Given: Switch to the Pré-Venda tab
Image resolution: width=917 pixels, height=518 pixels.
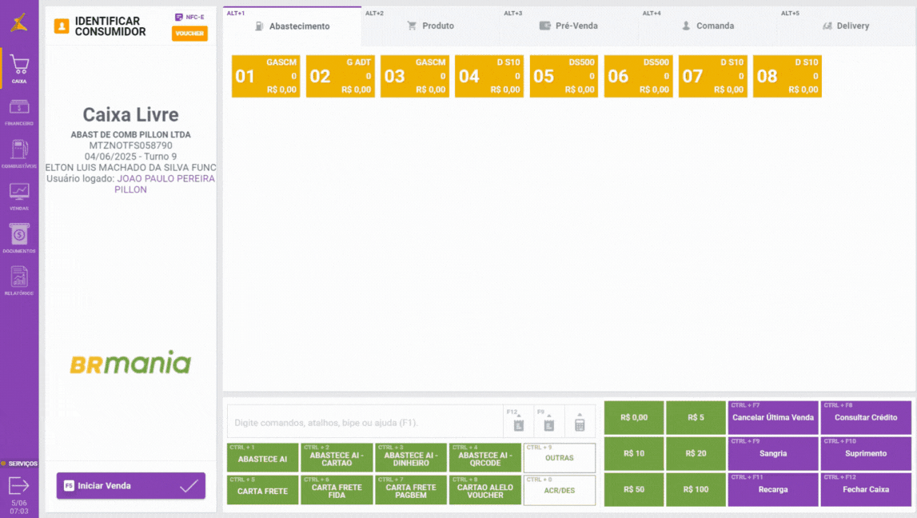Looking at the screenshot, I should coord(569,26).
